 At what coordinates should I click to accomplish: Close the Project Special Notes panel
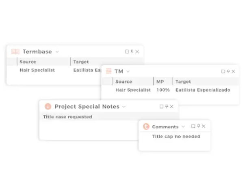pos(172,106)
